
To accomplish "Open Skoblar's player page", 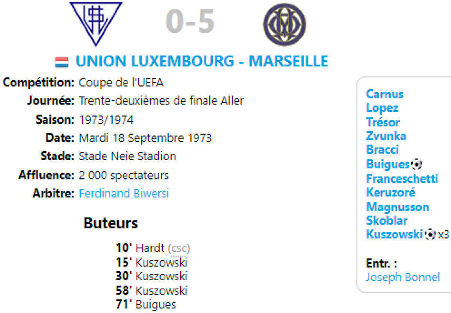I will pos(387,221).
